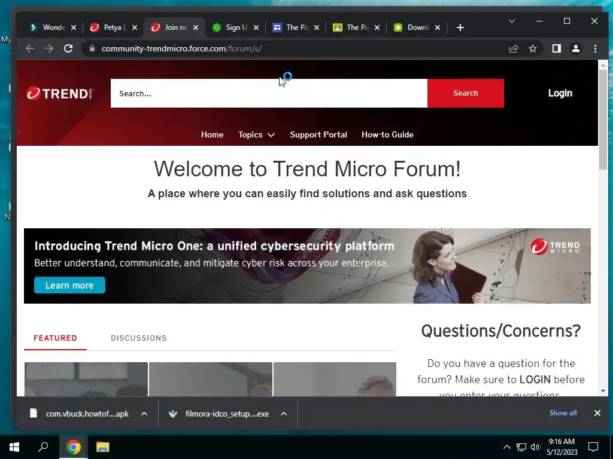Click into the forum Search field
The image size is (613, 459).
(269, 93)
